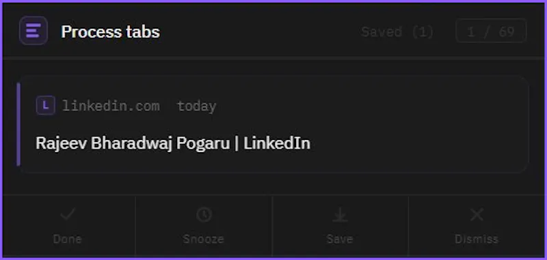
Task: Click the purple accent bar on card
Action: 18,124
